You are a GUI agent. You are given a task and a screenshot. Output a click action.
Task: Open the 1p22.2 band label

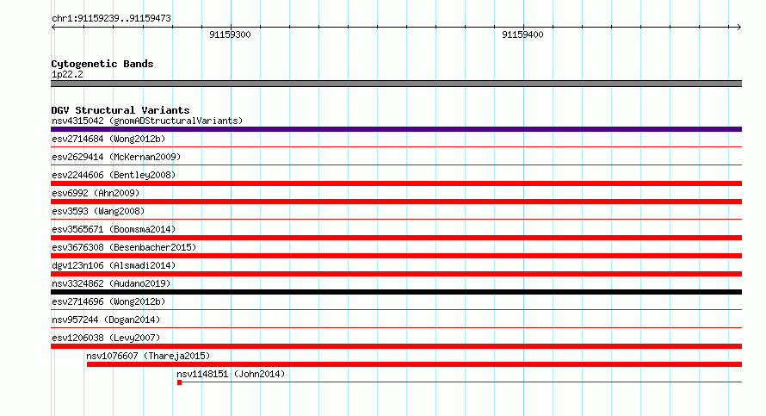(x=67, y=74)
